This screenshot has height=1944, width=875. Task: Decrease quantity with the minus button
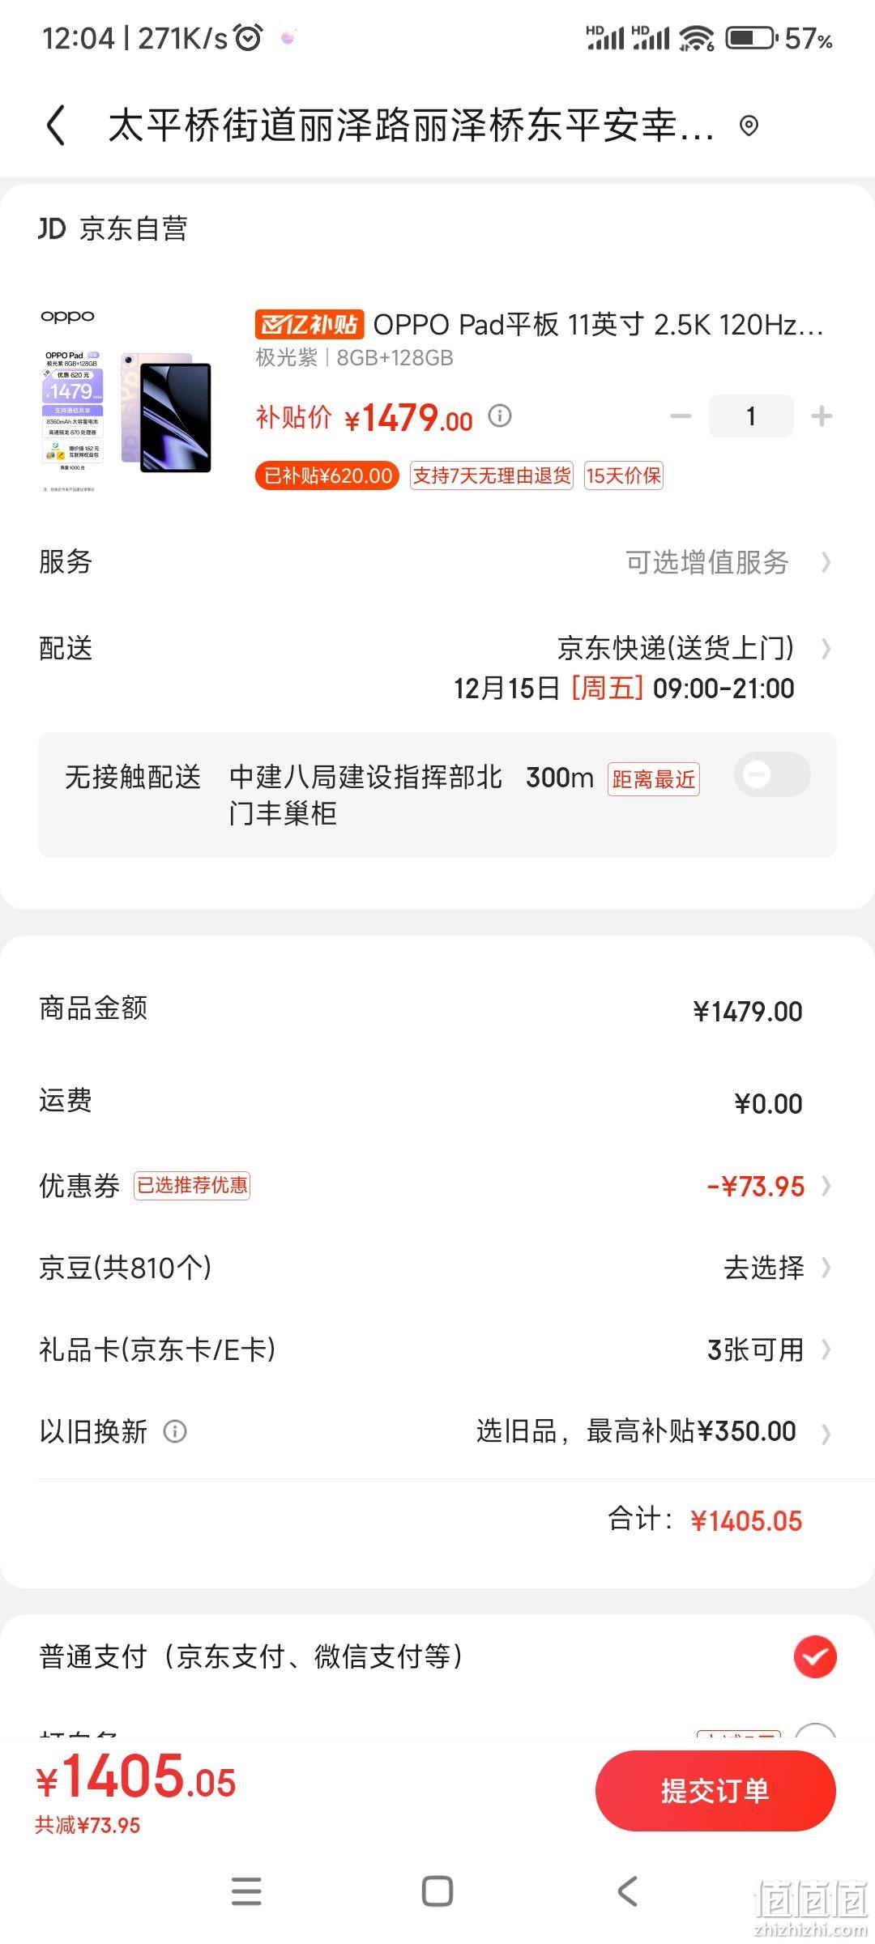tap(681, 416)
